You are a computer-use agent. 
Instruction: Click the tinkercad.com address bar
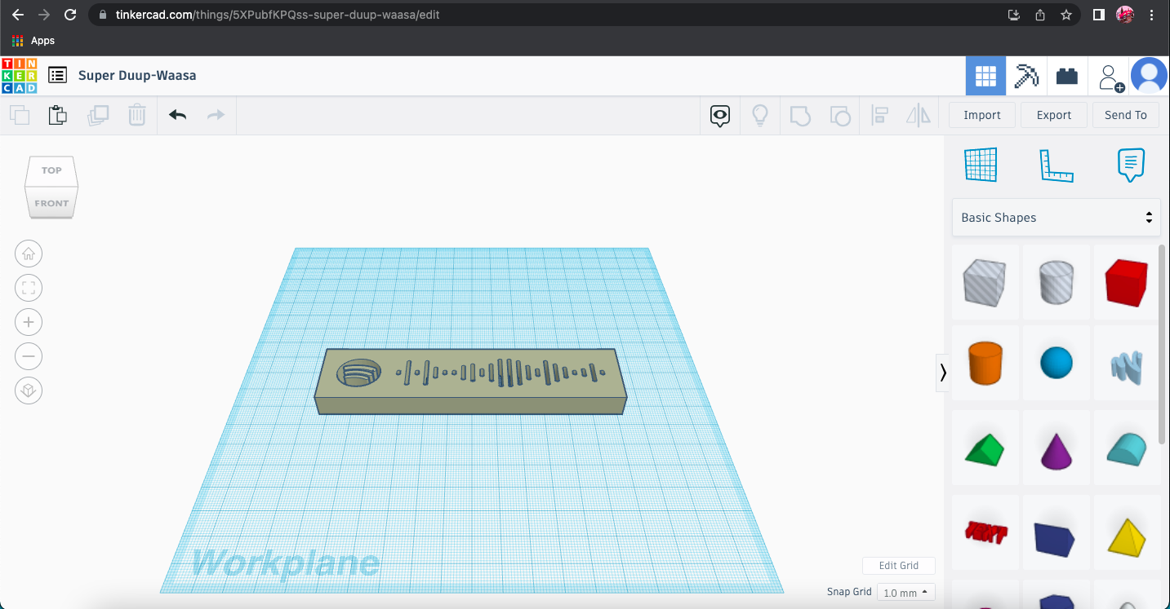[547, 15]
